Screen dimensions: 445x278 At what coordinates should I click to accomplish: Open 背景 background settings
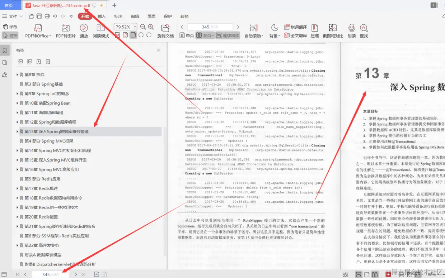pyautogui.click(x=275, y=31)
